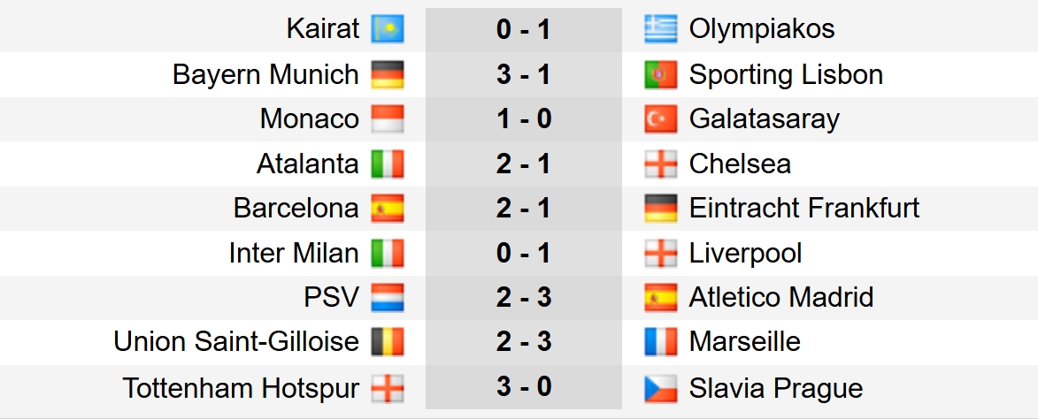Open the Atletico Madrid team link

pyautogui.click(x=780, y=298)
